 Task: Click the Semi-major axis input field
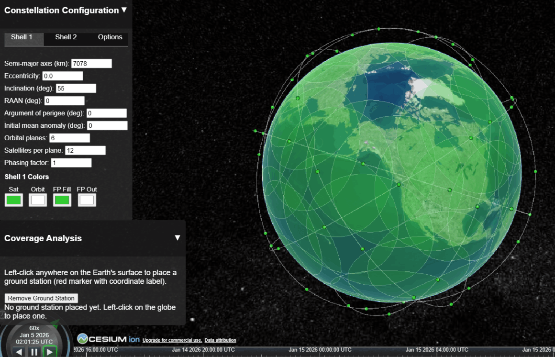[x=91, y=63]
